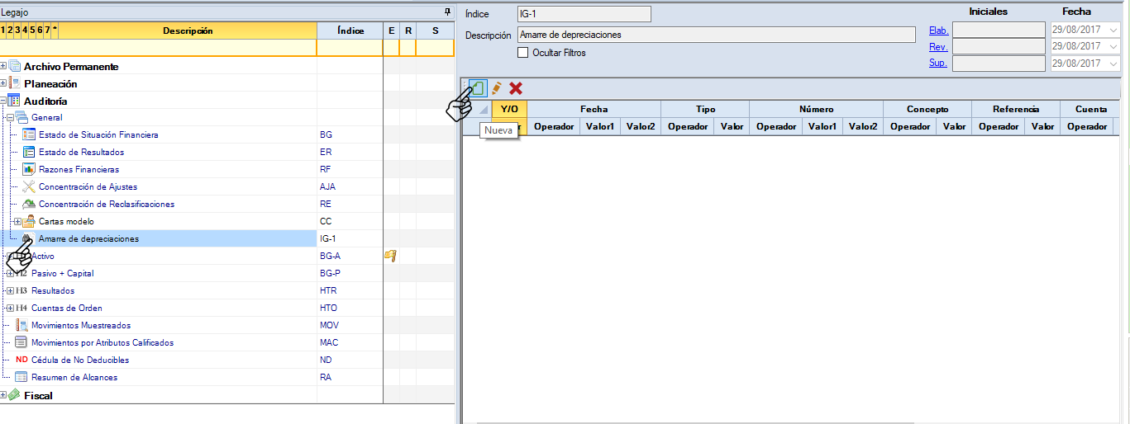Viewport: 1130px width, 424px height.
Task: Click the Cédula de No Deducibles ND icon
Action: (21, 360)
